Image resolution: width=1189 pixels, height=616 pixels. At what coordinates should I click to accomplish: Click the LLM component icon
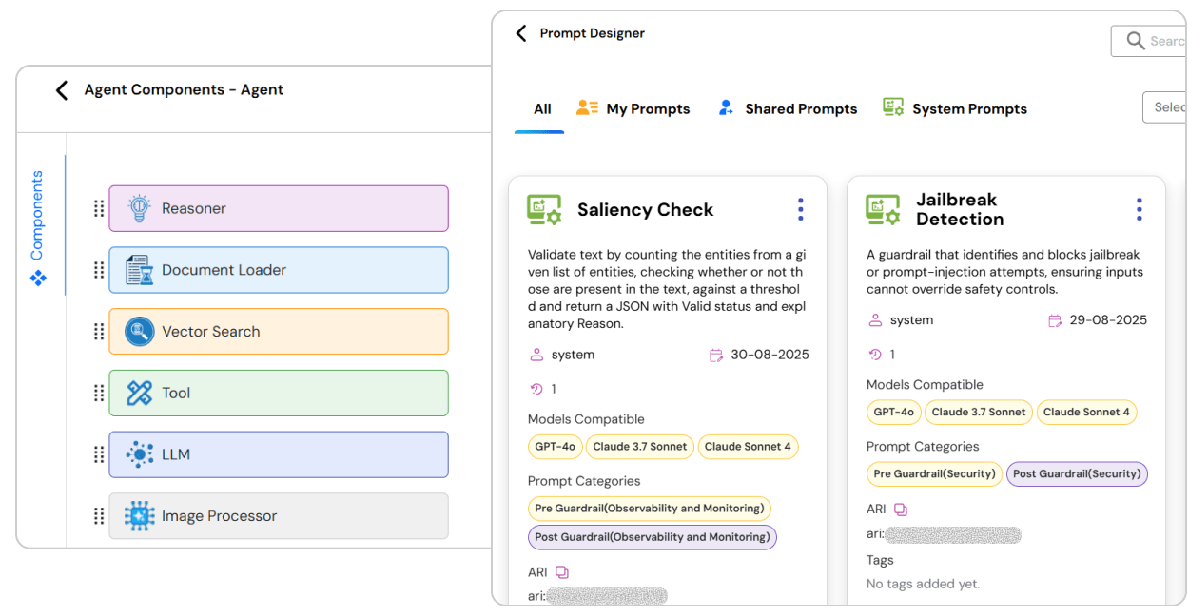click(x=140, y=454)
